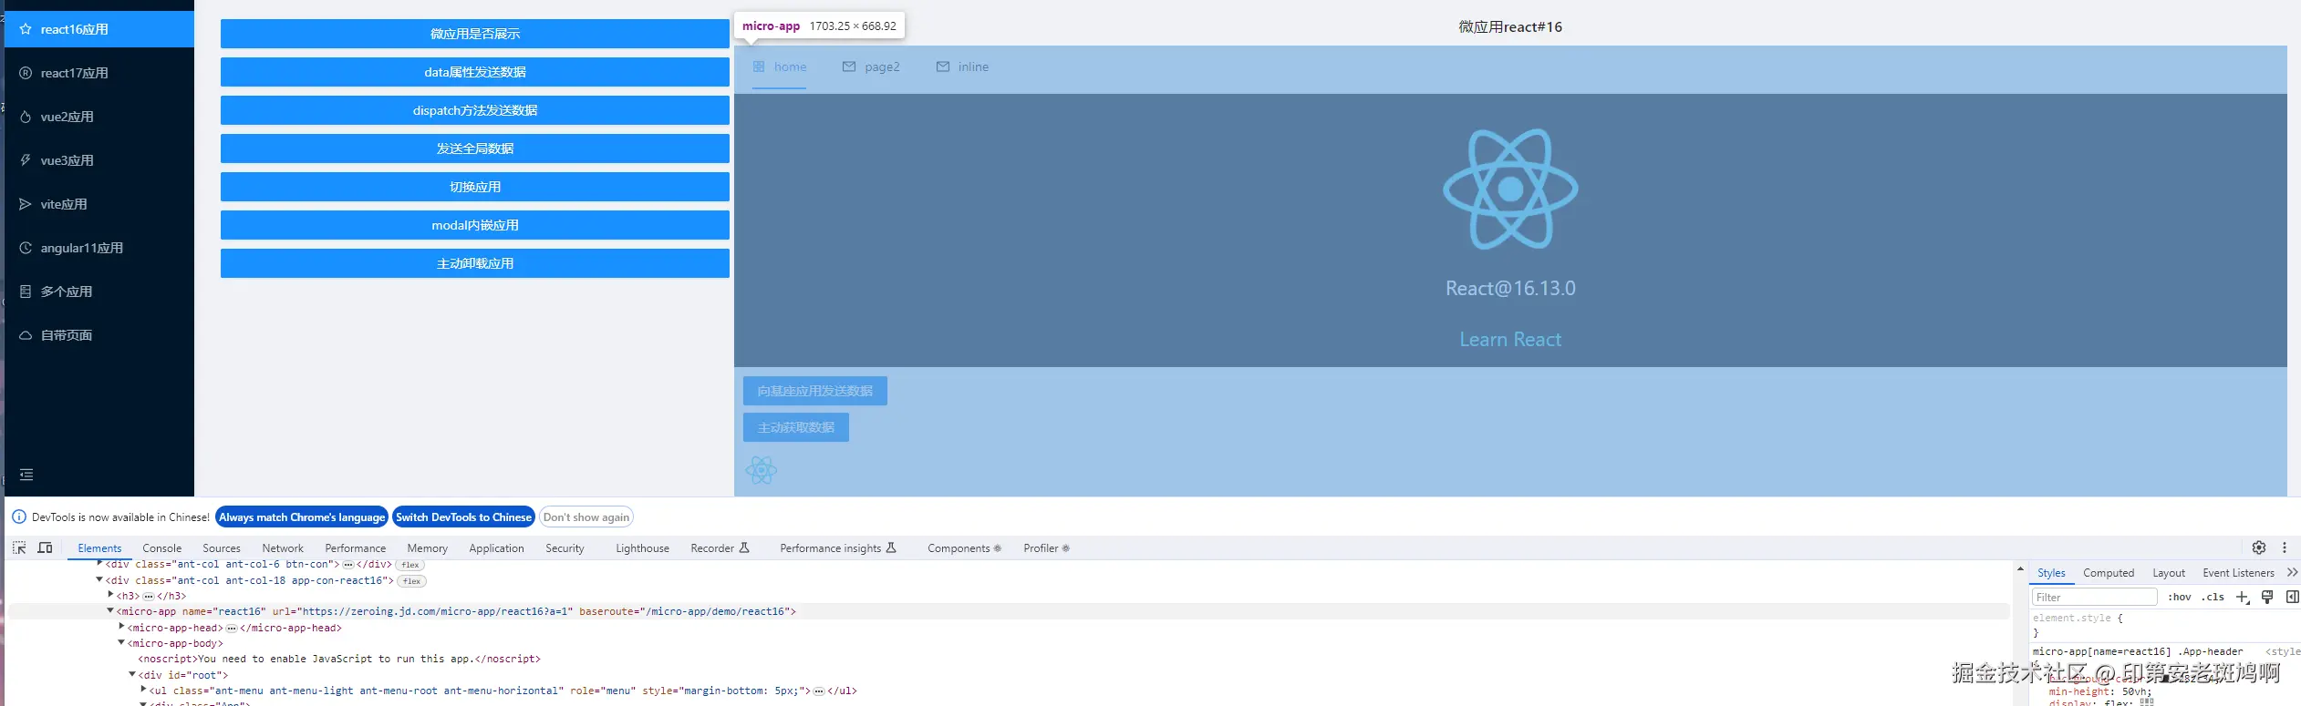Click the document icon beside 多个应用
Viewport: 2301px width, 706px height.
[26, 292]
